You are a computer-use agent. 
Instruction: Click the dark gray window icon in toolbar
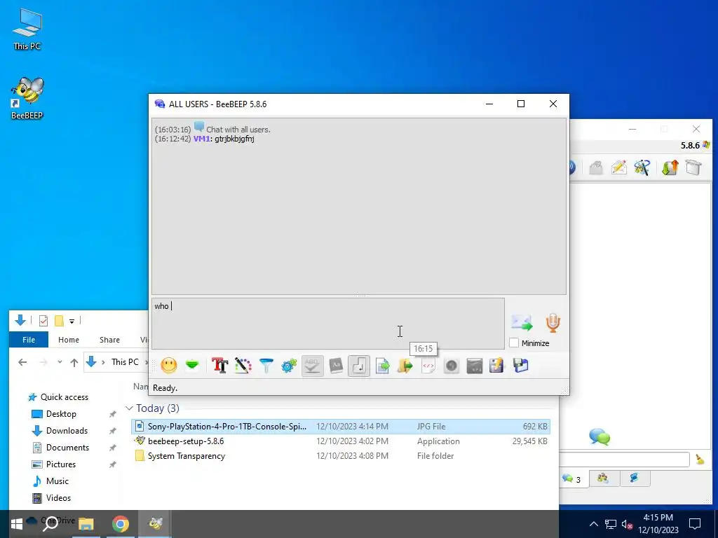point(475,366)
